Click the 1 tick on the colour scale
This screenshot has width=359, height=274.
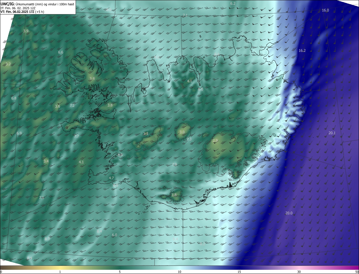60,272
